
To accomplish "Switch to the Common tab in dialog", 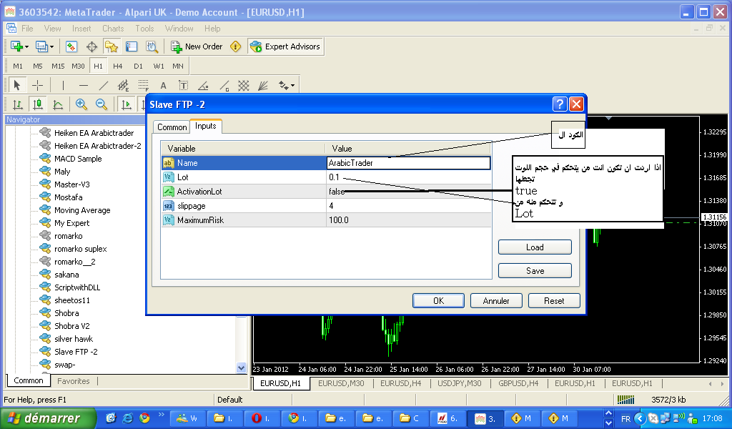I will click(172, 127).
